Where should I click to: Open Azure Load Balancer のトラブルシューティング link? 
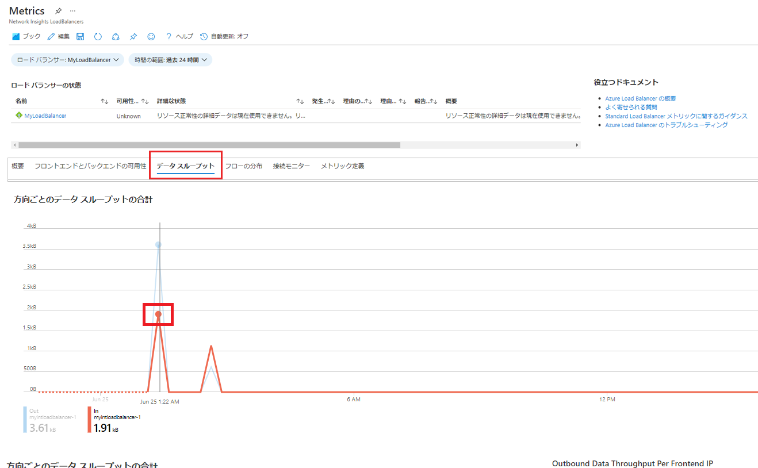point(667,125)
